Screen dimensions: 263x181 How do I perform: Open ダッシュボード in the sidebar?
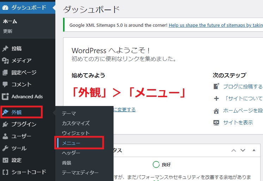pyautogui.click(x=28, y=7)
